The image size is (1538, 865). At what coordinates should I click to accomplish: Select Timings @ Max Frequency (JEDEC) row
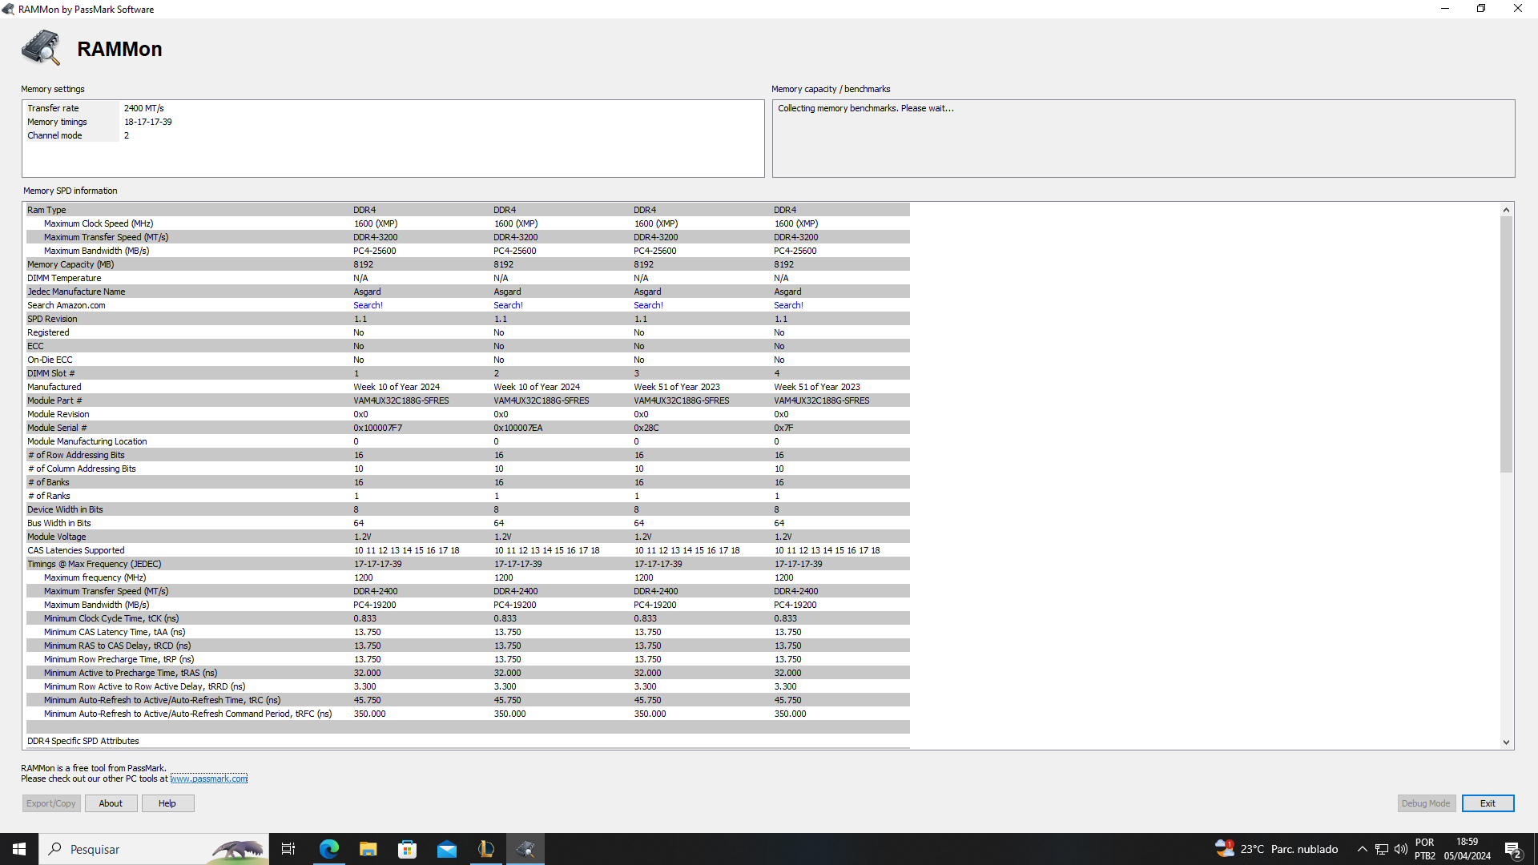coord(468,564)
